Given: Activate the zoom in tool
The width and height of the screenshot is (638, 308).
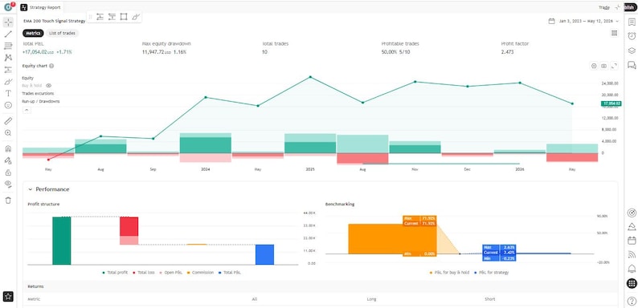Looking at the screenshot, I should 8,132.
